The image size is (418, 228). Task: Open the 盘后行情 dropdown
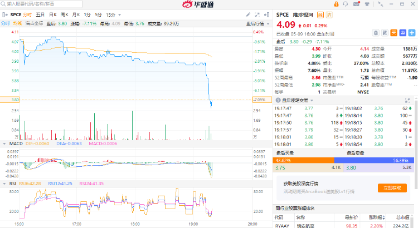coord(258,24)
